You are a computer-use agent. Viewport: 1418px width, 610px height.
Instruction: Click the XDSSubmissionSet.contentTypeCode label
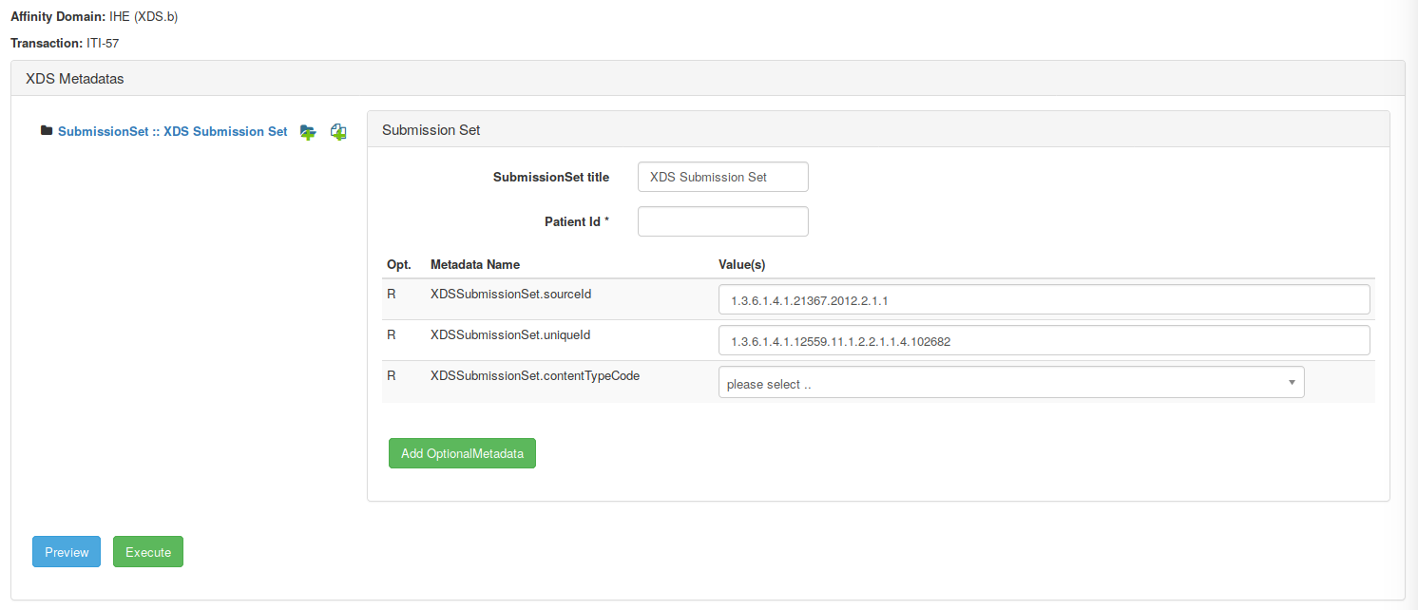[x=534, y=375]
